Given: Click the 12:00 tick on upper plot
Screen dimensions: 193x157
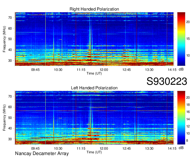Looking at the screenshot, I should pos(104,70).
